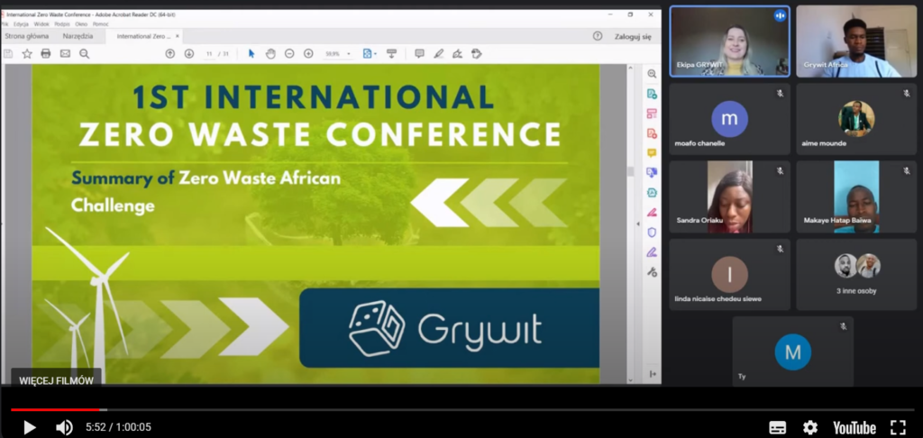This screenshot has width=923, height=438.
Task: Enter YouTube fullscreen mode
Action: click(x=898, y=427)
